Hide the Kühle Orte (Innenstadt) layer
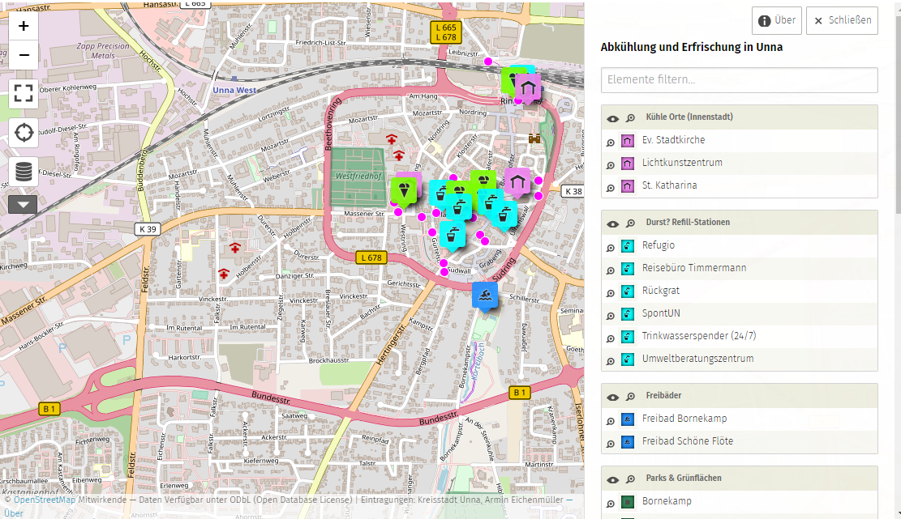The width and height of the screenshot is (901, 519). [612, 118]
